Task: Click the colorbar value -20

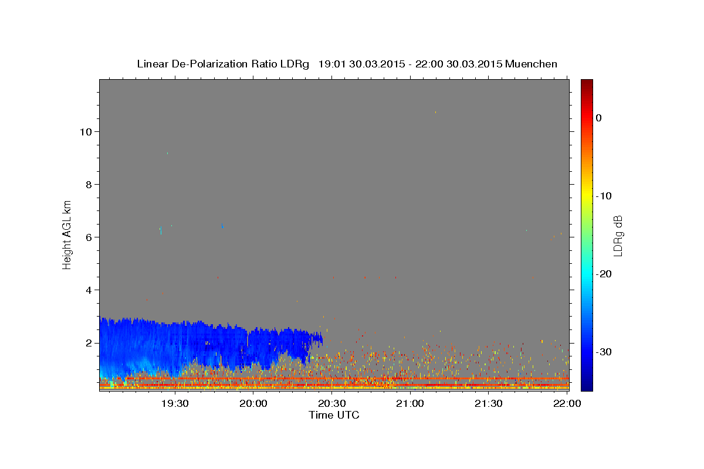Action: 604,274
